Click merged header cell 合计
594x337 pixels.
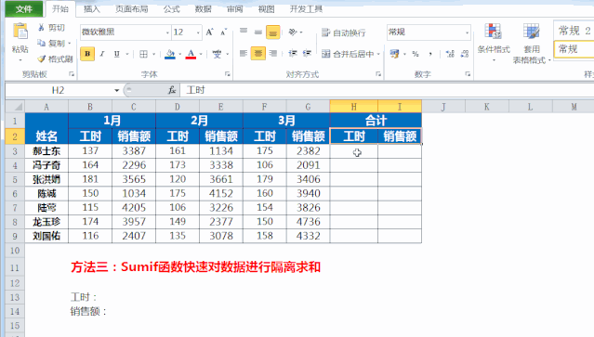[x=376, y=121]
